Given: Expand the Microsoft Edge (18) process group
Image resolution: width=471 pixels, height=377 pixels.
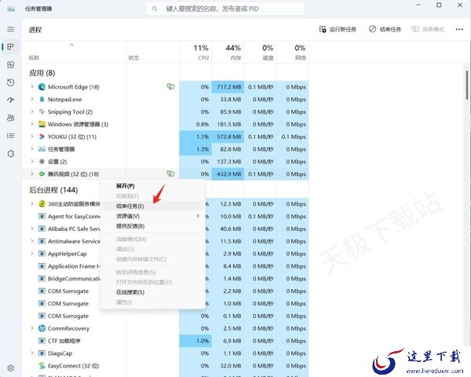Looking at the screenshot, I should (x=32, y=86).
